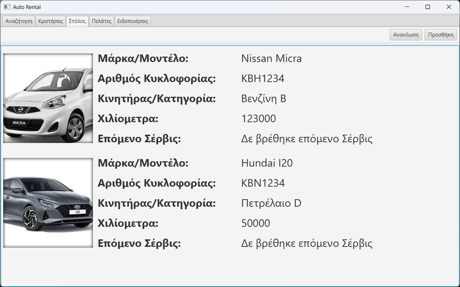Click the plate number 'KBH1234'
The height and width of the screenshot is (287, 460).
263,78
